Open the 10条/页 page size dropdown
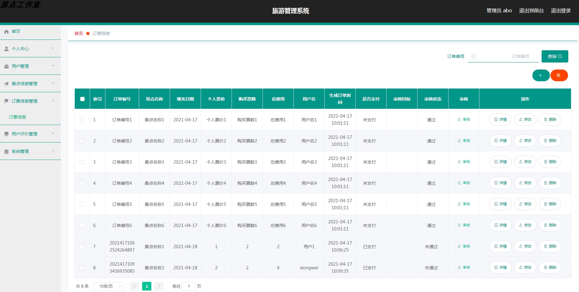The width and height of the screenshot is (579, 292). click(108, 286)
